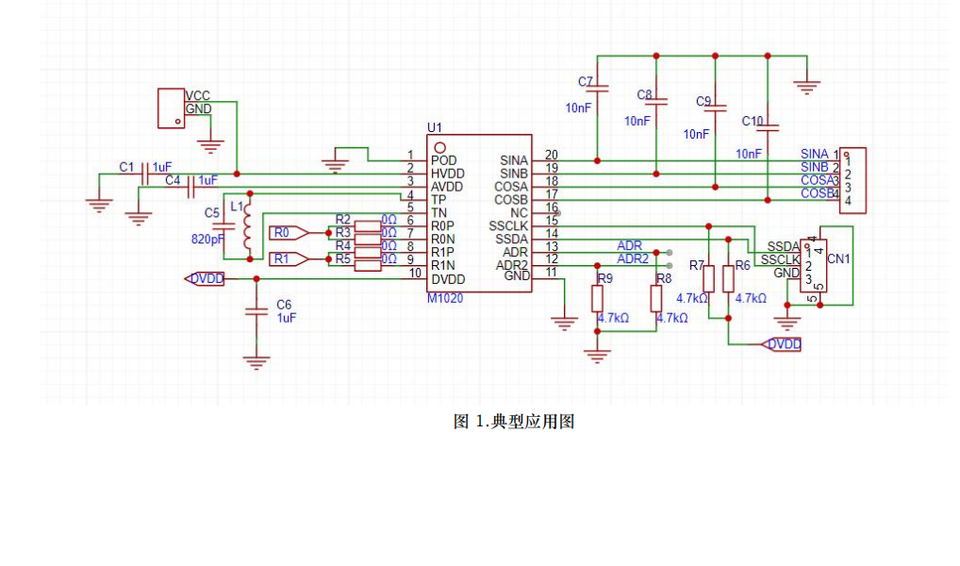
Task: Click the DVDD net flag near C6
Action: [x=205, y=279]
